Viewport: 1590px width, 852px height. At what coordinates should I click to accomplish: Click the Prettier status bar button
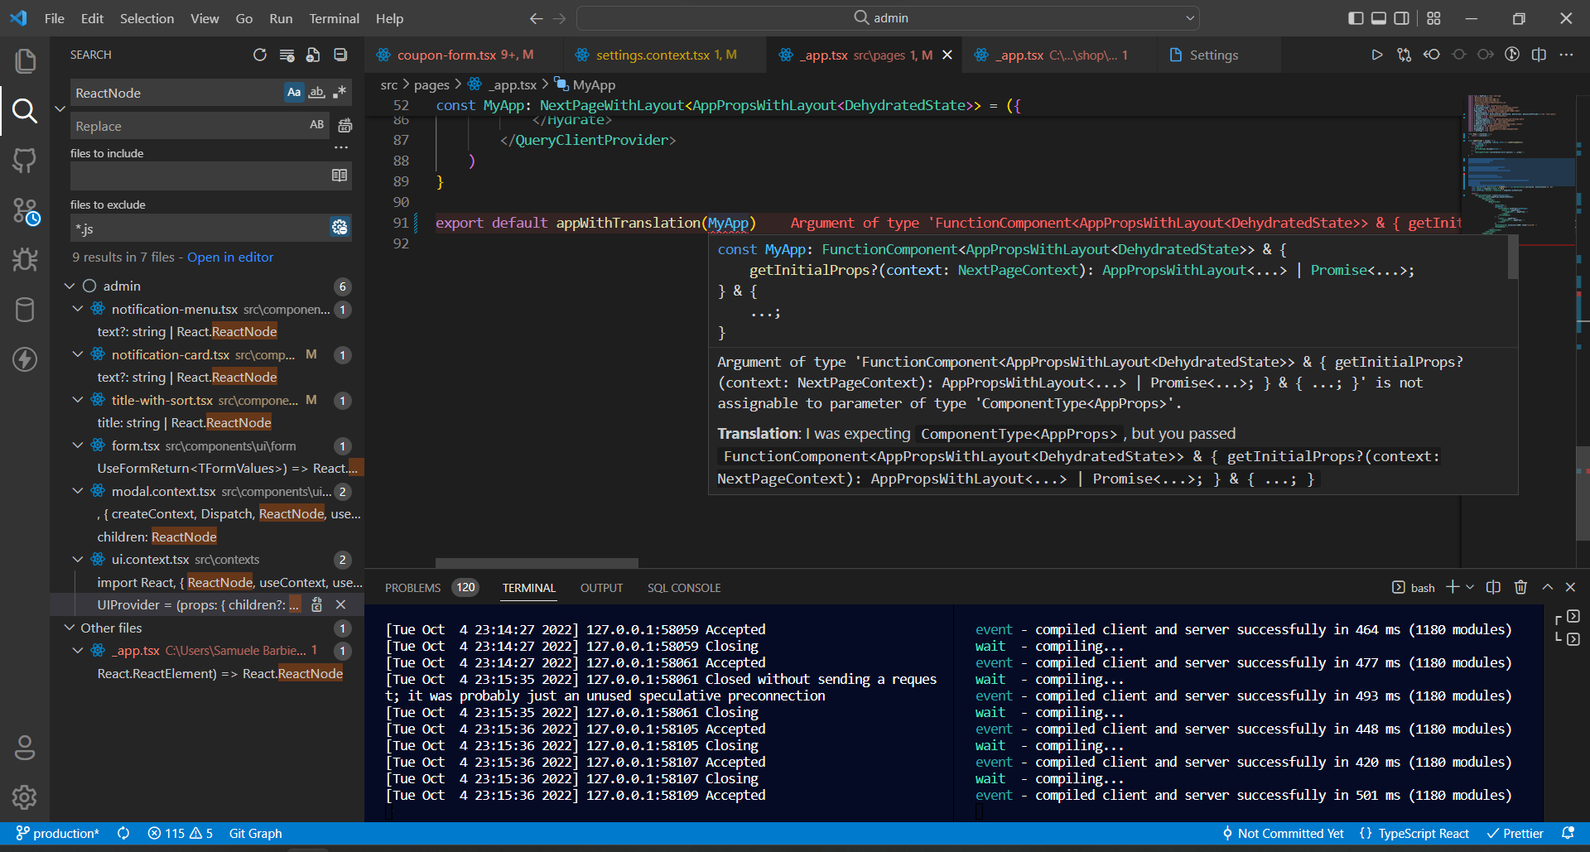1515,833
